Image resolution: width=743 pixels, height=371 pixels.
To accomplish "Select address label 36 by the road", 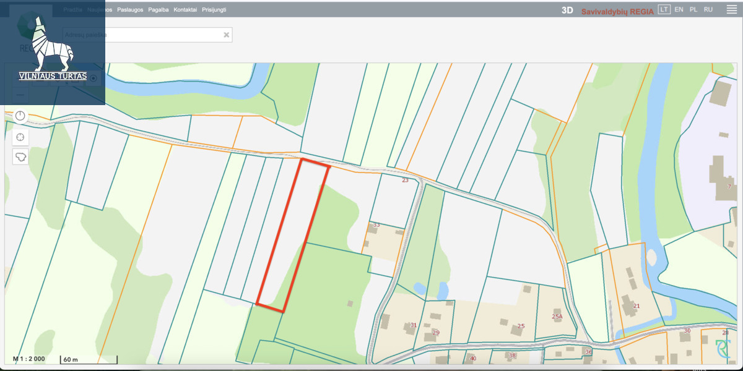I will (588, 352).
